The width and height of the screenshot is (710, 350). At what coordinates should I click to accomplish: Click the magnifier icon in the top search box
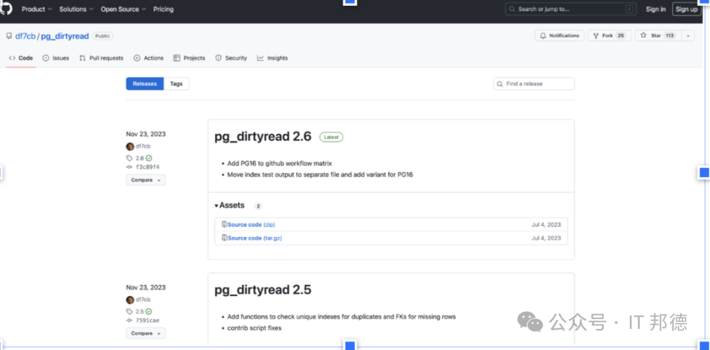tap(512, 9)
